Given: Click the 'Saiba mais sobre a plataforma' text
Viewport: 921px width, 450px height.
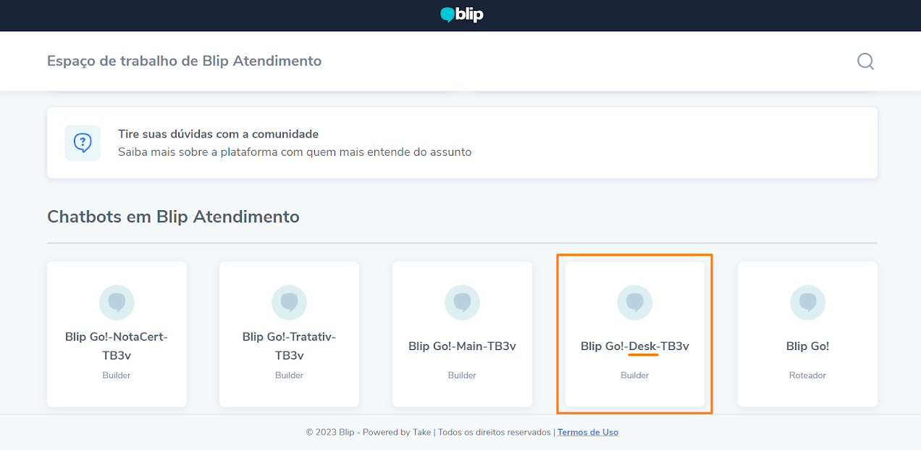Looking at the screenshot, I should pos(295,152).
